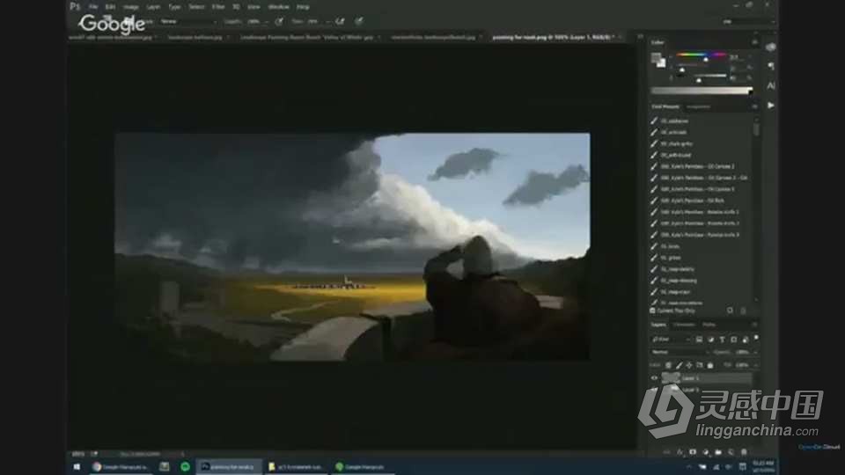
Task: Switch to the landscape document tab
Action: click(195, 38)
